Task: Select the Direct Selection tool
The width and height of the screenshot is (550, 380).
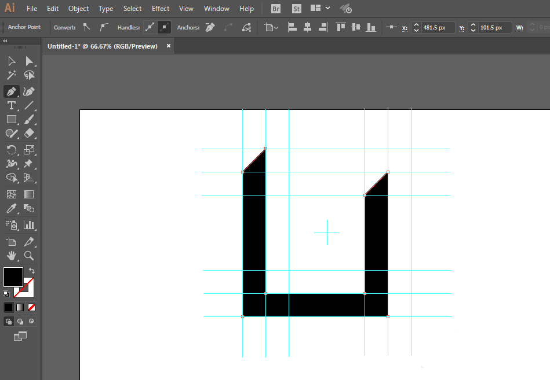Action: click(29, 61)
